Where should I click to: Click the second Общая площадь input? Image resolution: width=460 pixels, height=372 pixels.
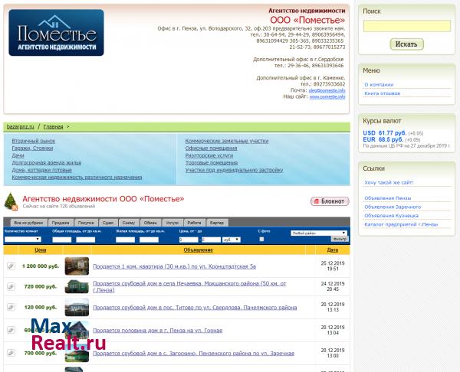point(85,240)
